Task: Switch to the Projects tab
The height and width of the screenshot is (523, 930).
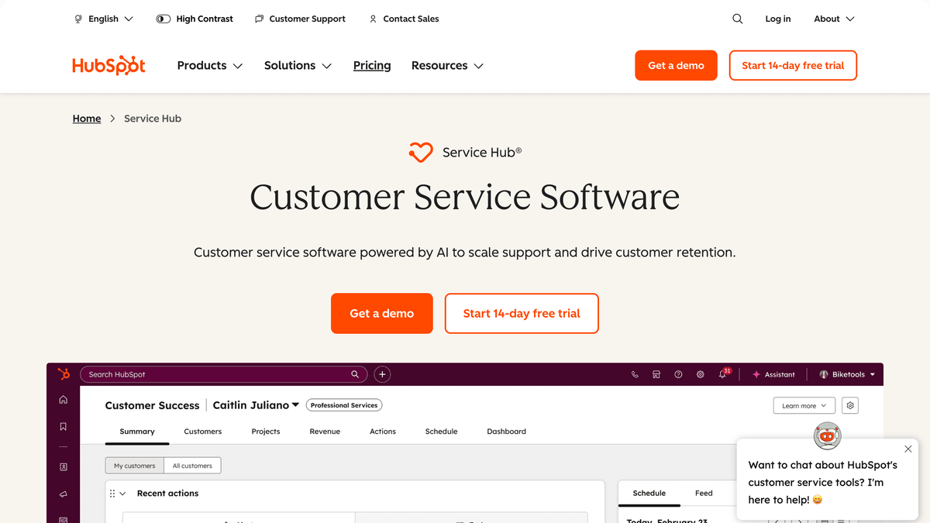Action: click(266, 432)
